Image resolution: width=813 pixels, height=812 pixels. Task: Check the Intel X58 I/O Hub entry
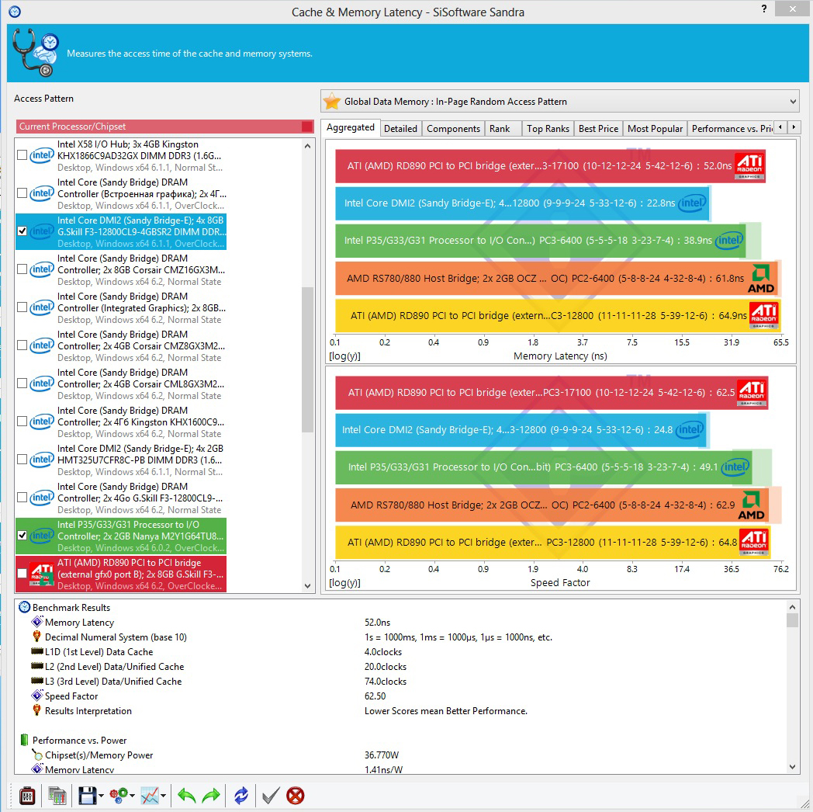pos(22,155)
